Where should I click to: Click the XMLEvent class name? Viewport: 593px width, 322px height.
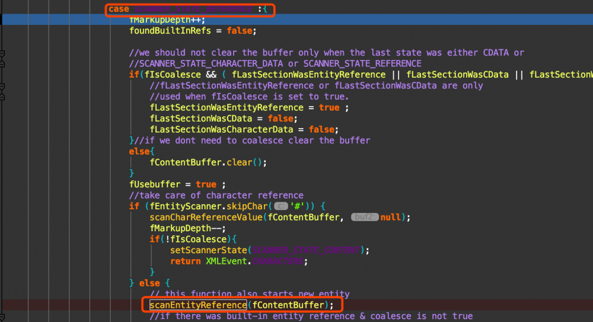point(226,261)
